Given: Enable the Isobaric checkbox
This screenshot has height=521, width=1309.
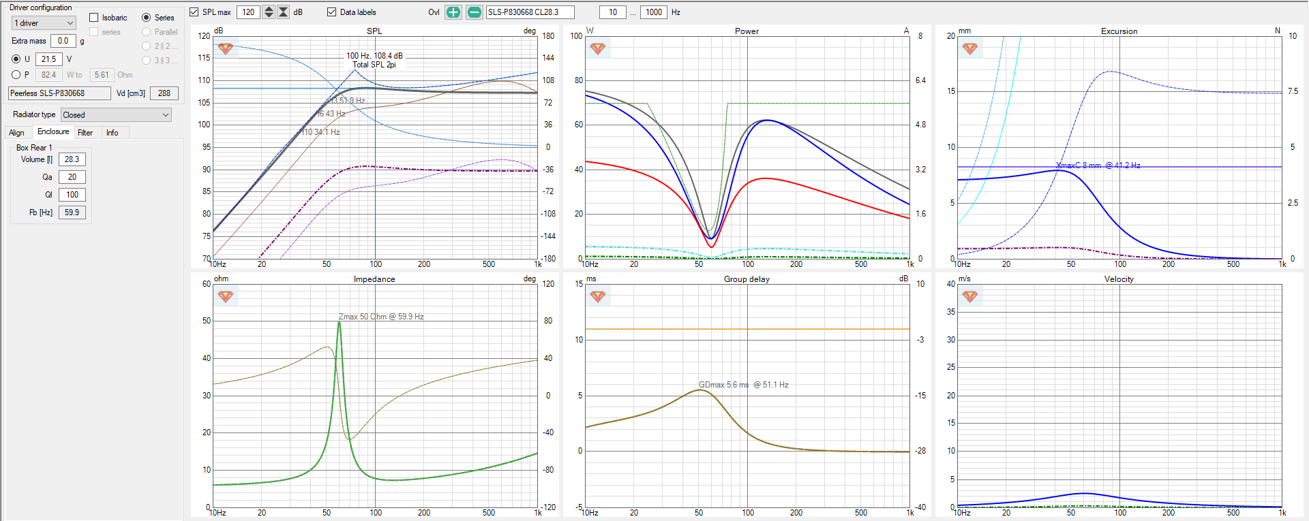Looking at the screenshot, I should coord(94,18).
